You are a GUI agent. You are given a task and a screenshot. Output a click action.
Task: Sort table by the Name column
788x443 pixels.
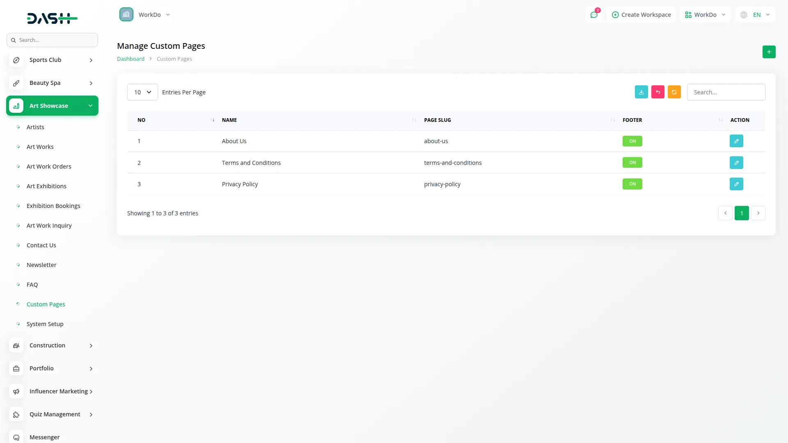pos(229,120)
